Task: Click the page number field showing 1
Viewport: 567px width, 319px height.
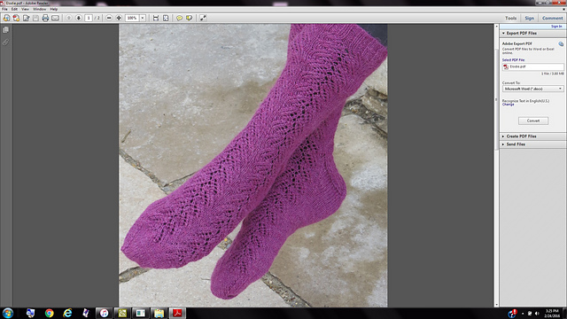Action: 89,18
